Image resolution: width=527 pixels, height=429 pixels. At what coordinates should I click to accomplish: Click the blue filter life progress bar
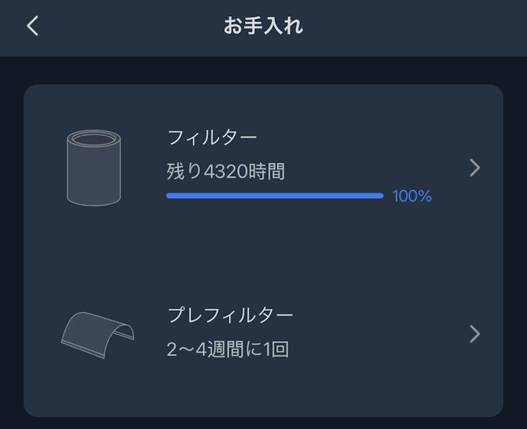coord(274,196)
